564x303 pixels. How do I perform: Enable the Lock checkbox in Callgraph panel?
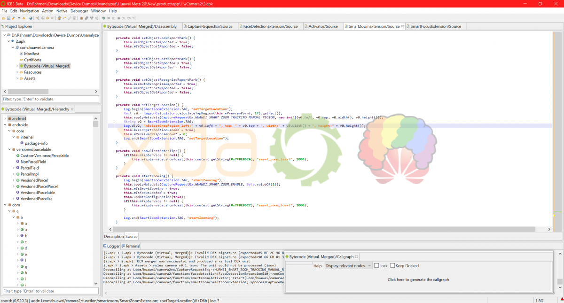click(376, 266)
